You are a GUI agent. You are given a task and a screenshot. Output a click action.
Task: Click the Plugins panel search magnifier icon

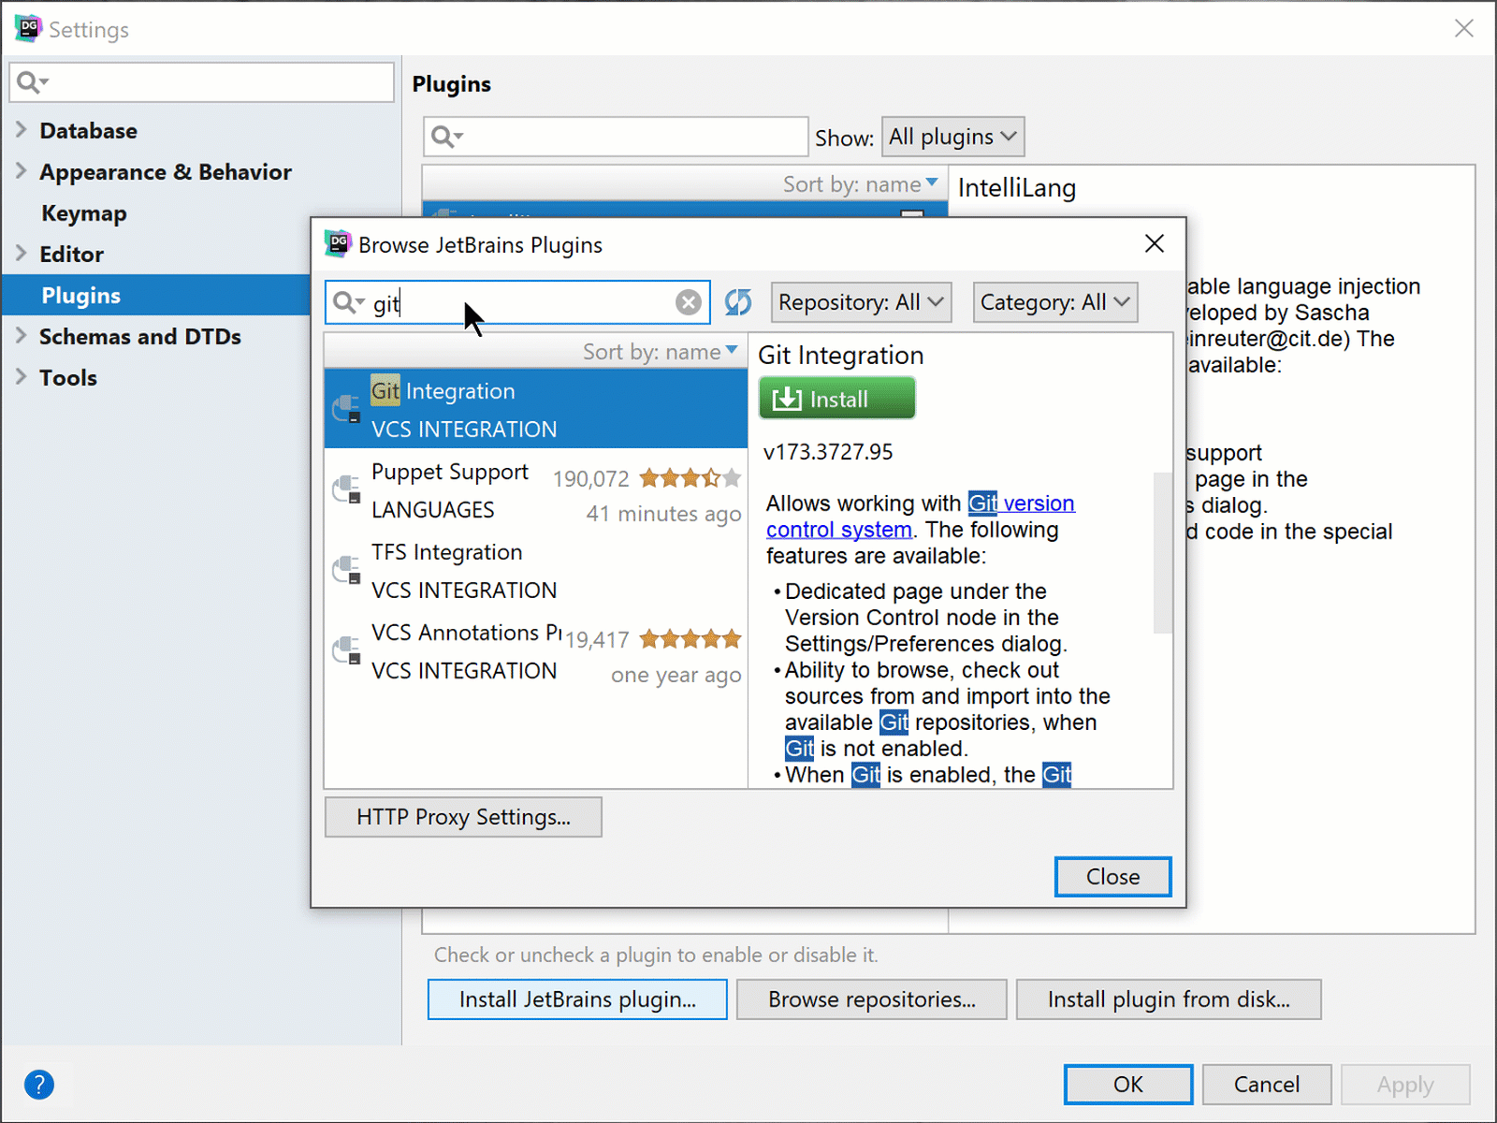[x=446, y=138]
